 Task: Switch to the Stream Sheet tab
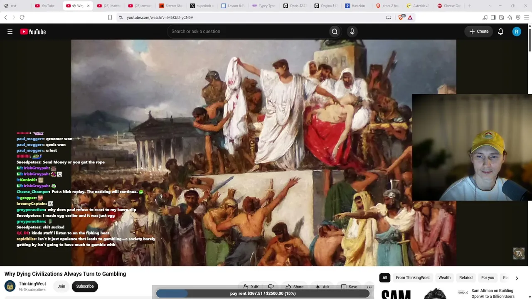171,6
